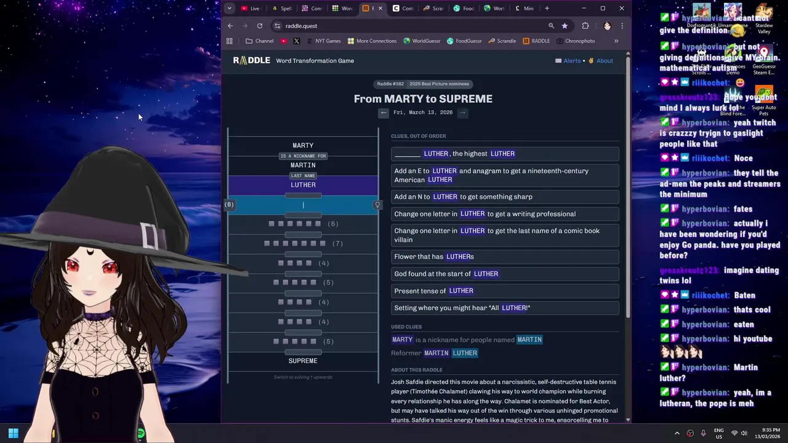Open the WorldGuessr bookmark
Viewport: 788px width, 443px height.
click(x=422, y=41)
